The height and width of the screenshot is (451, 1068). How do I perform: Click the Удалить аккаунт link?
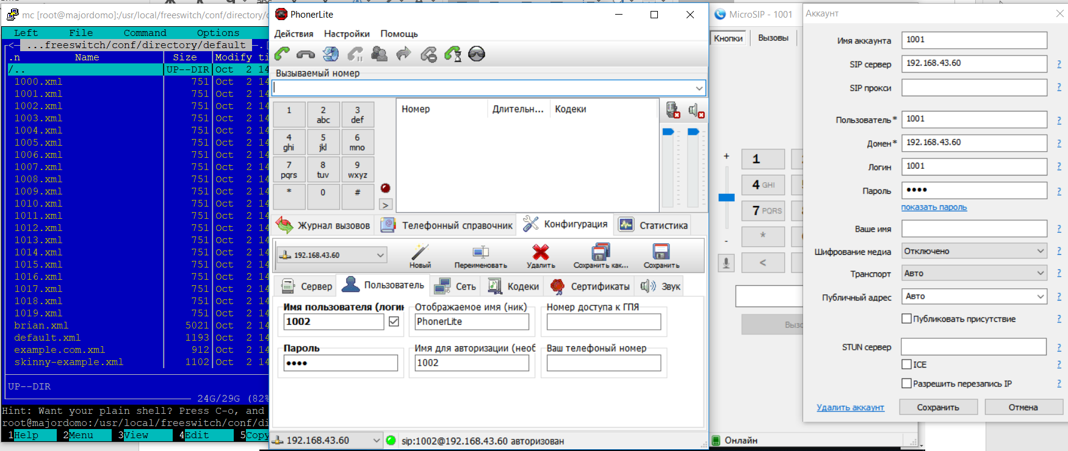click(850, 407)
